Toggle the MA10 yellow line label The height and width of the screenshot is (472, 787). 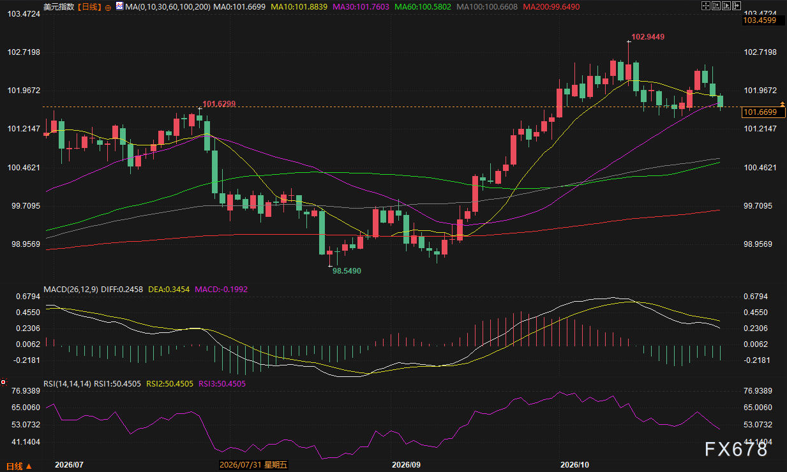pos(298,6)
